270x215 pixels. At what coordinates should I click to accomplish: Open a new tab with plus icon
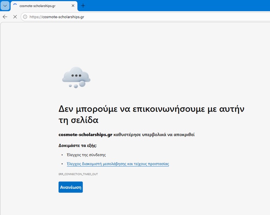pyautogui.click(x=83, y=6)
